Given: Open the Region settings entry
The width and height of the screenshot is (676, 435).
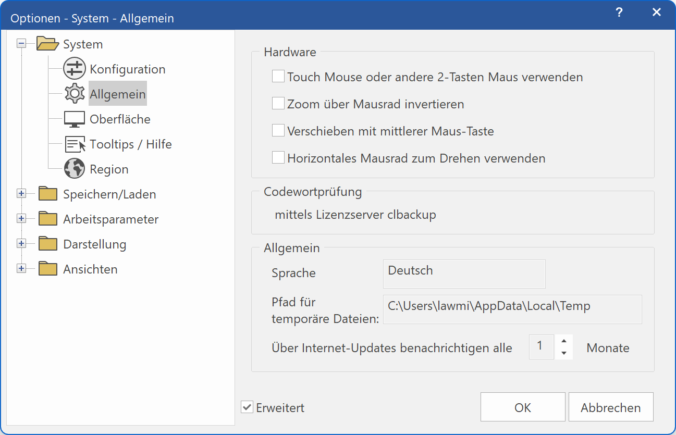Looking at the screenshot, I should pos(109,169).
